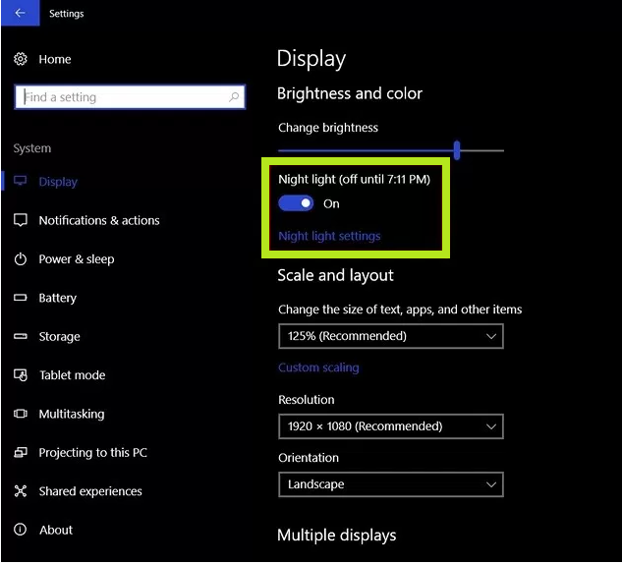622x564 pixels.
Task: Open Home in the settings sidebar
Action: [x=55, y=59]
